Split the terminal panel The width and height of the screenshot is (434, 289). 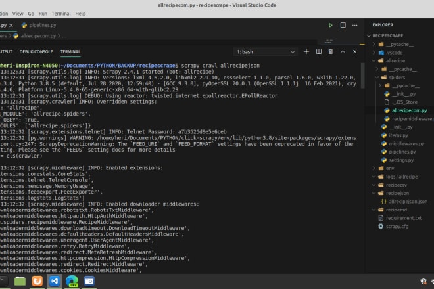pyautogui.click(x=319, y=51)
